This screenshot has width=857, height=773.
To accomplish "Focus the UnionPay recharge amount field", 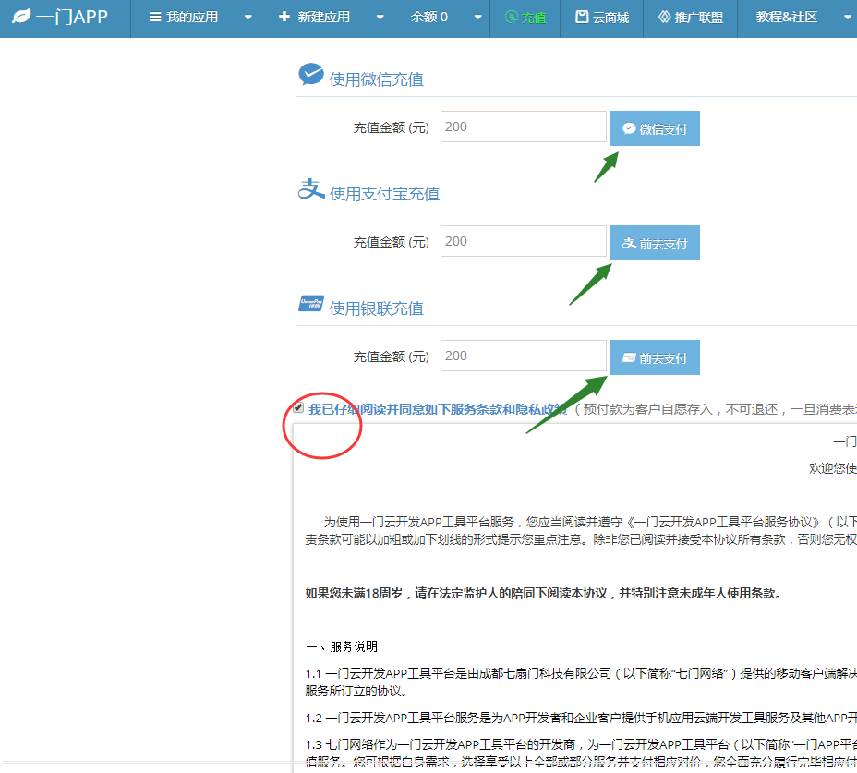I will click(x=523, y=356).
